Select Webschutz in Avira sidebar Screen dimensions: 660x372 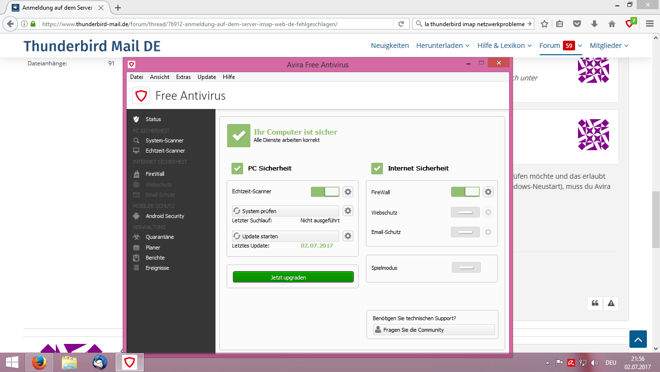[x=158, y=185]
